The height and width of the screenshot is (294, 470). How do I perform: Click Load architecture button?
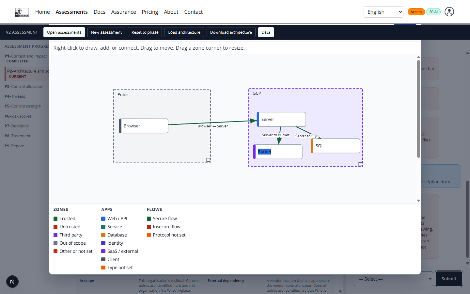184,32
